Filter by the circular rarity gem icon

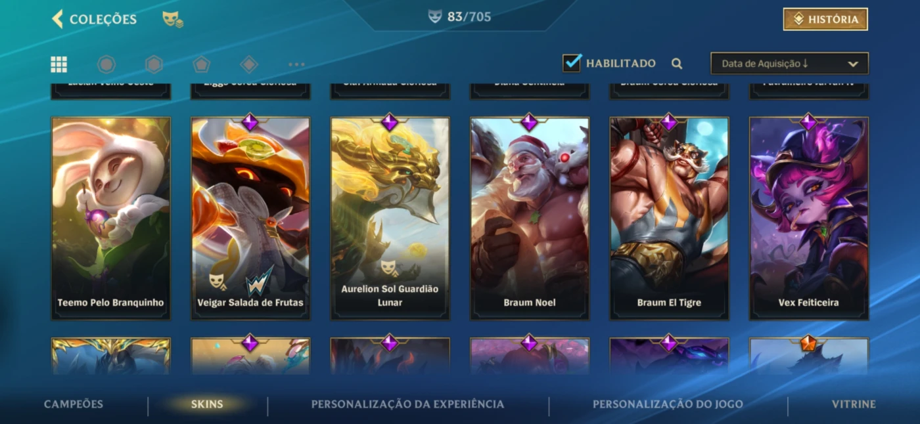tap(106, 64)
